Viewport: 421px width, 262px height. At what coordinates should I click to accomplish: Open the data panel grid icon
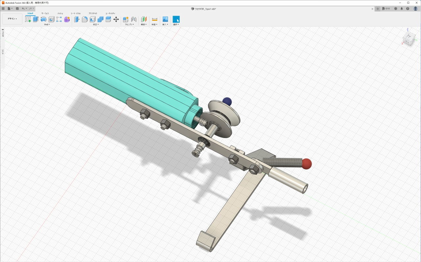(3, 9)
